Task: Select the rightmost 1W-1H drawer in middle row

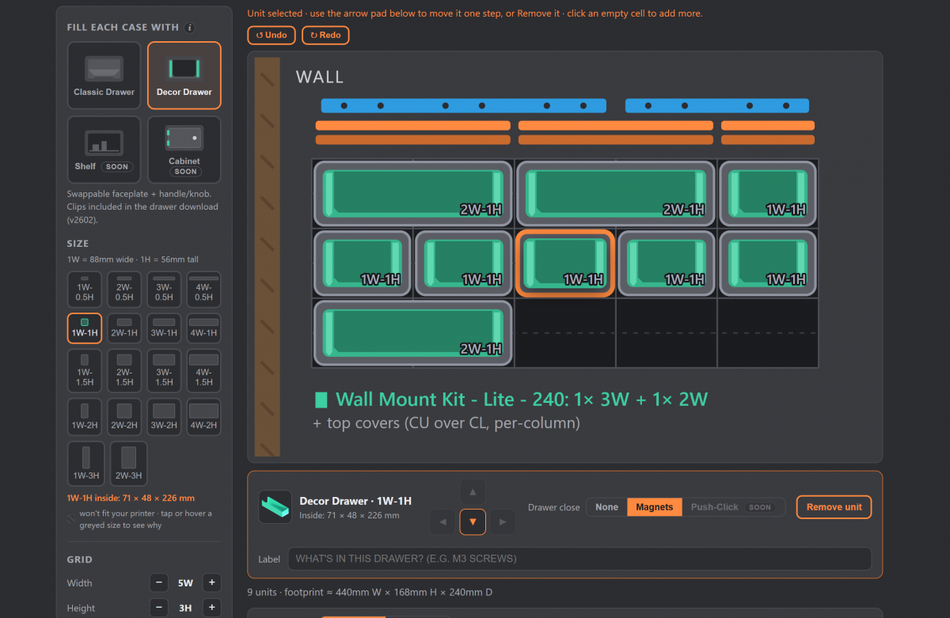Action: 768,264
